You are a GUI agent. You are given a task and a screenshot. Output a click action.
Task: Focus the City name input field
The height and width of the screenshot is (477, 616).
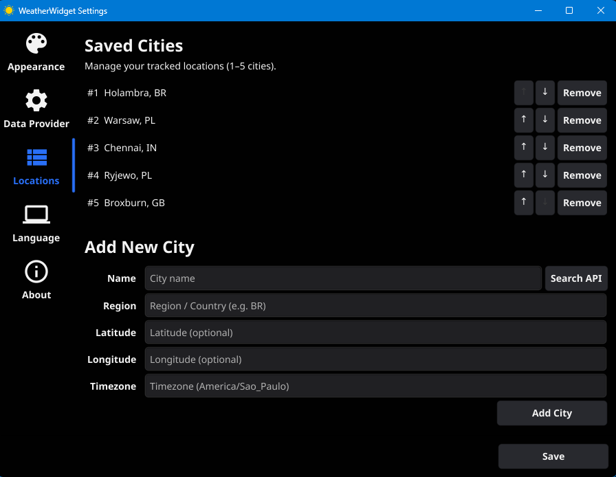pos(343,278)
